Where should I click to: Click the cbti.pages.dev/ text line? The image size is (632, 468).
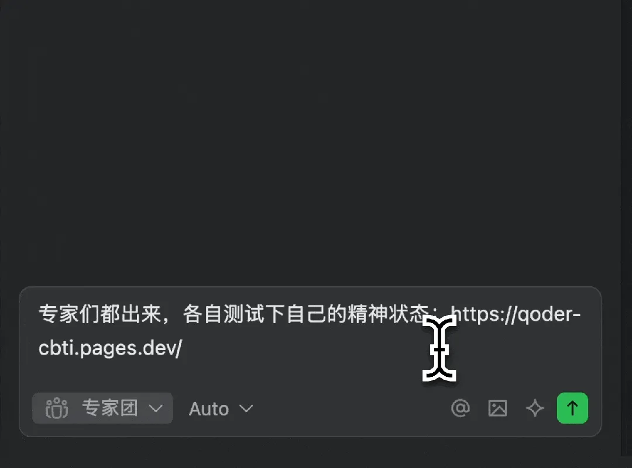tap(111, 348)
